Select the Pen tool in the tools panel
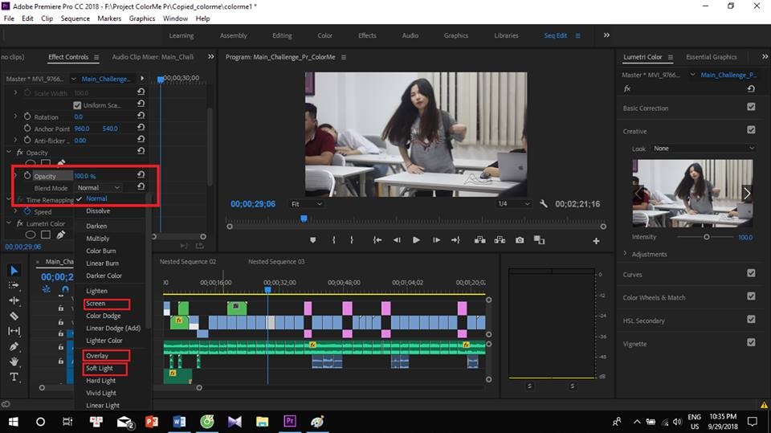771x433 pixels. [x=14, y=346]
